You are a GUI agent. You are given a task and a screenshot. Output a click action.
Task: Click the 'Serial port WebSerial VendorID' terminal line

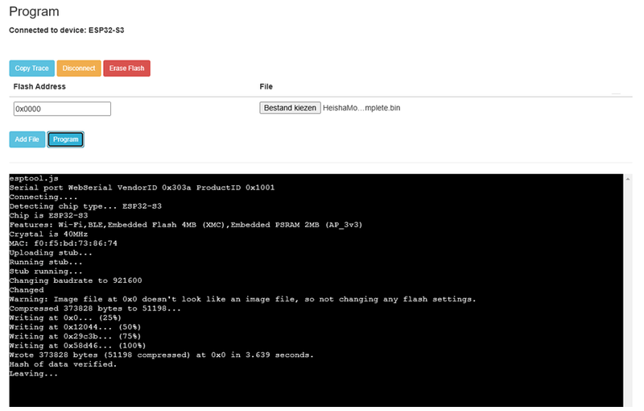click(142, 188)
